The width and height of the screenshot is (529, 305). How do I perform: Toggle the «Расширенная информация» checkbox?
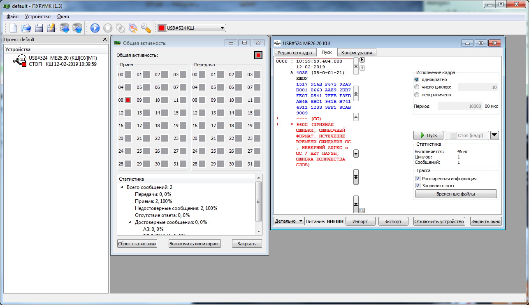[418, 179]
